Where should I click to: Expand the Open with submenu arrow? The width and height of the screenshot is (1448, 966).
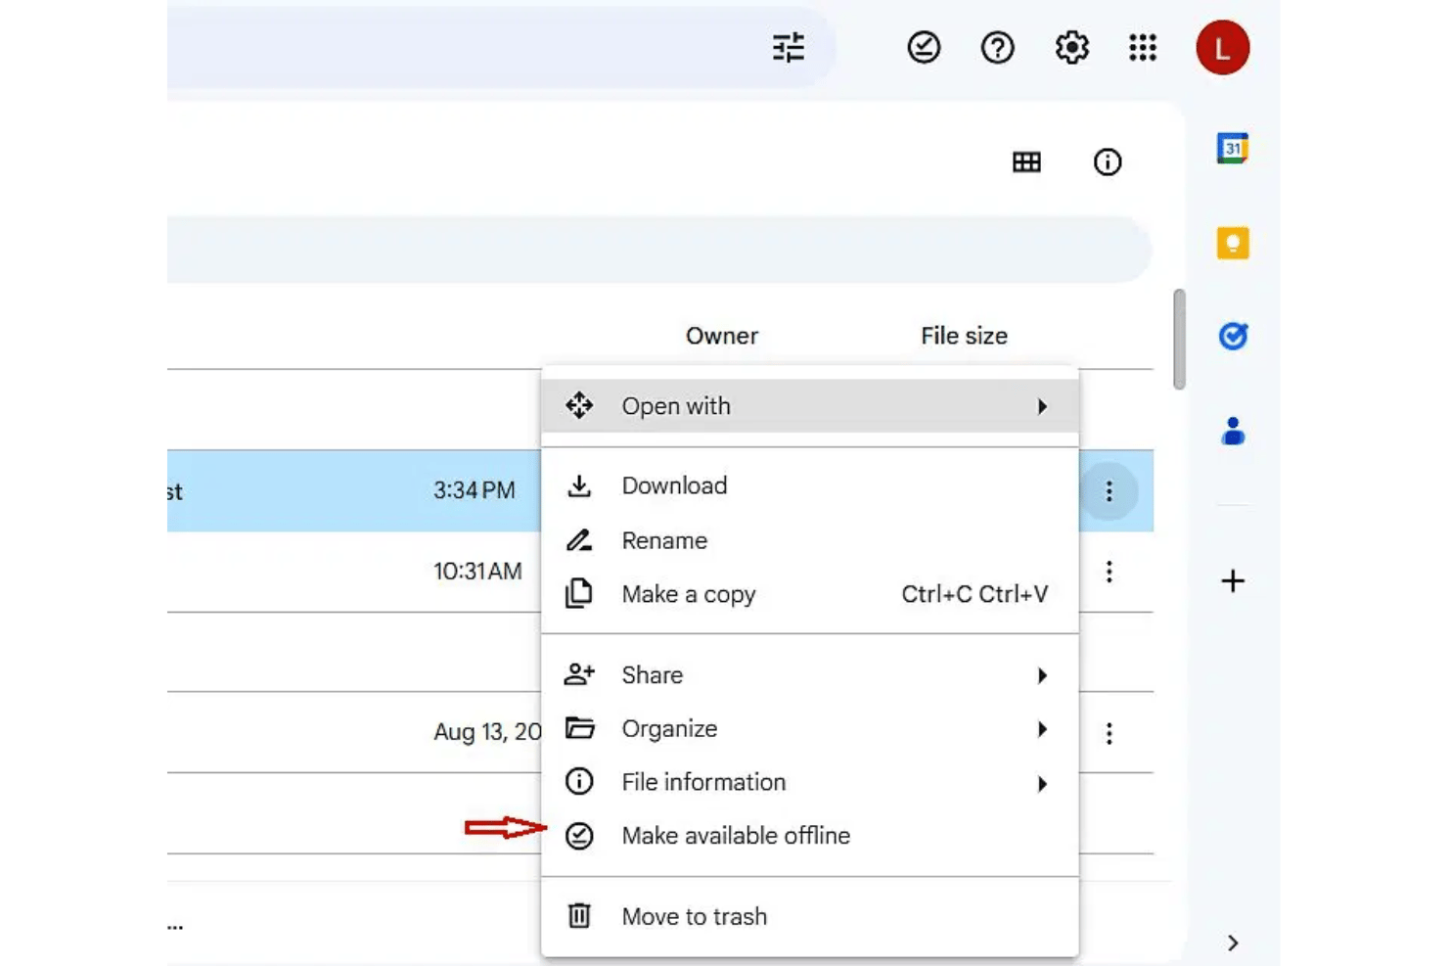click(x=1042, y=406)
